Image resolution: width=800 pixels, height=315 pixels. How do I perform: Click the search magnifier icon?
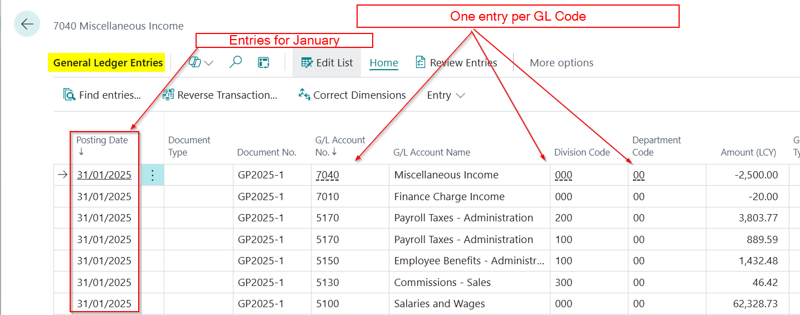pyautogui.click(x=236, y=62)
